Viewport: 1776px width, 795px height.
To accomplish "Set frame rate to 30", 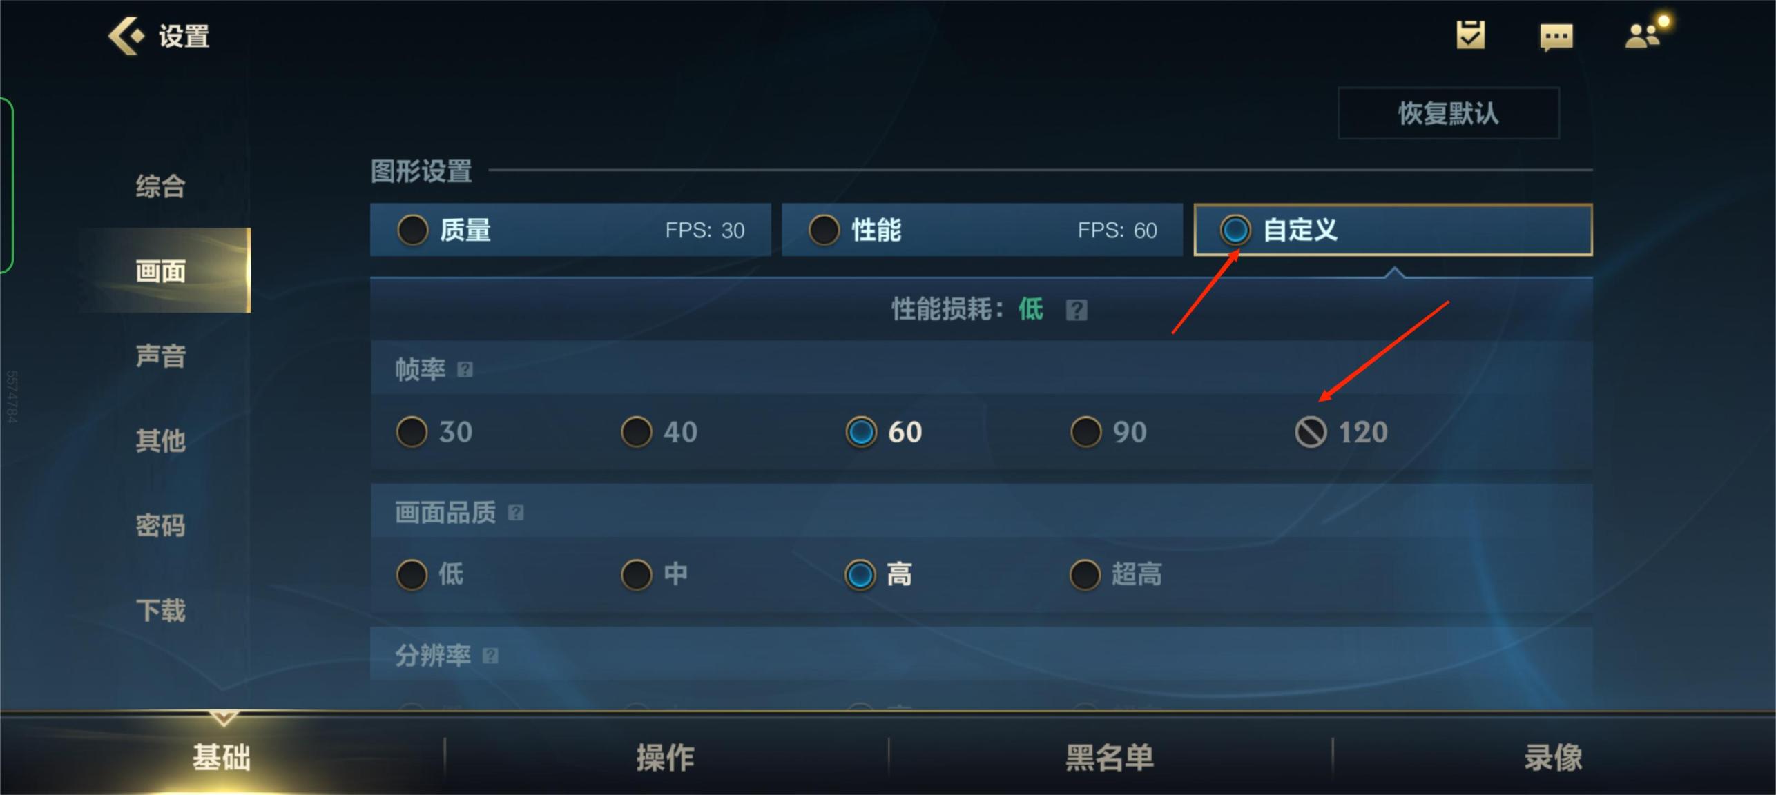I will [x=435, y=432].
